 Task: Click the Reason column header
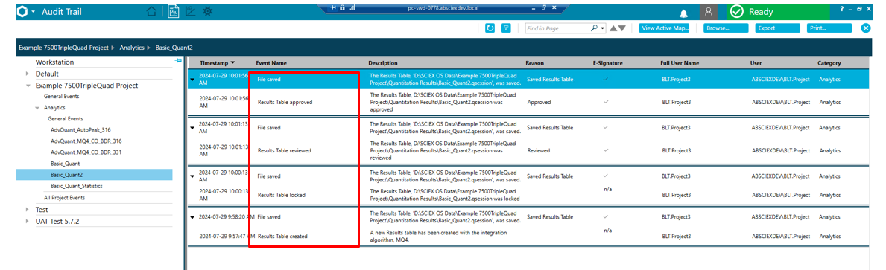click(x=534, y=63)
